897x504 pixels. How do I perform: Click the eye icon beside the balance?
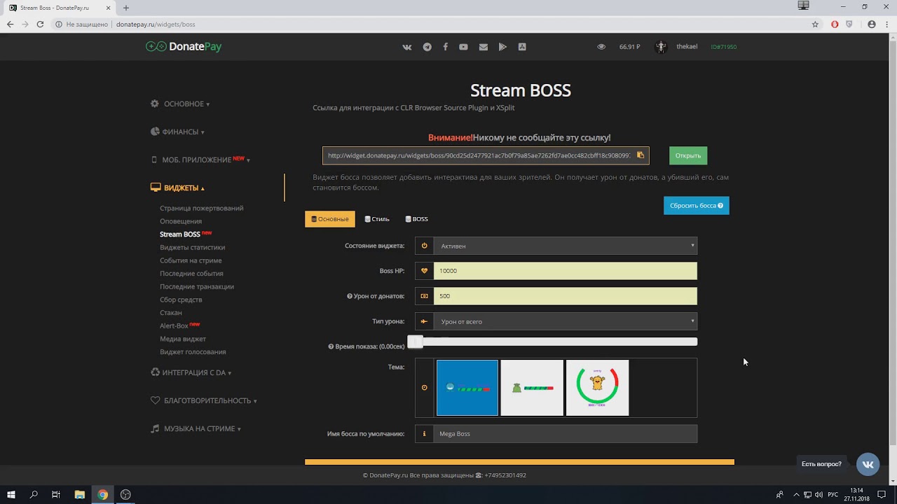click(x=601, y=47)
